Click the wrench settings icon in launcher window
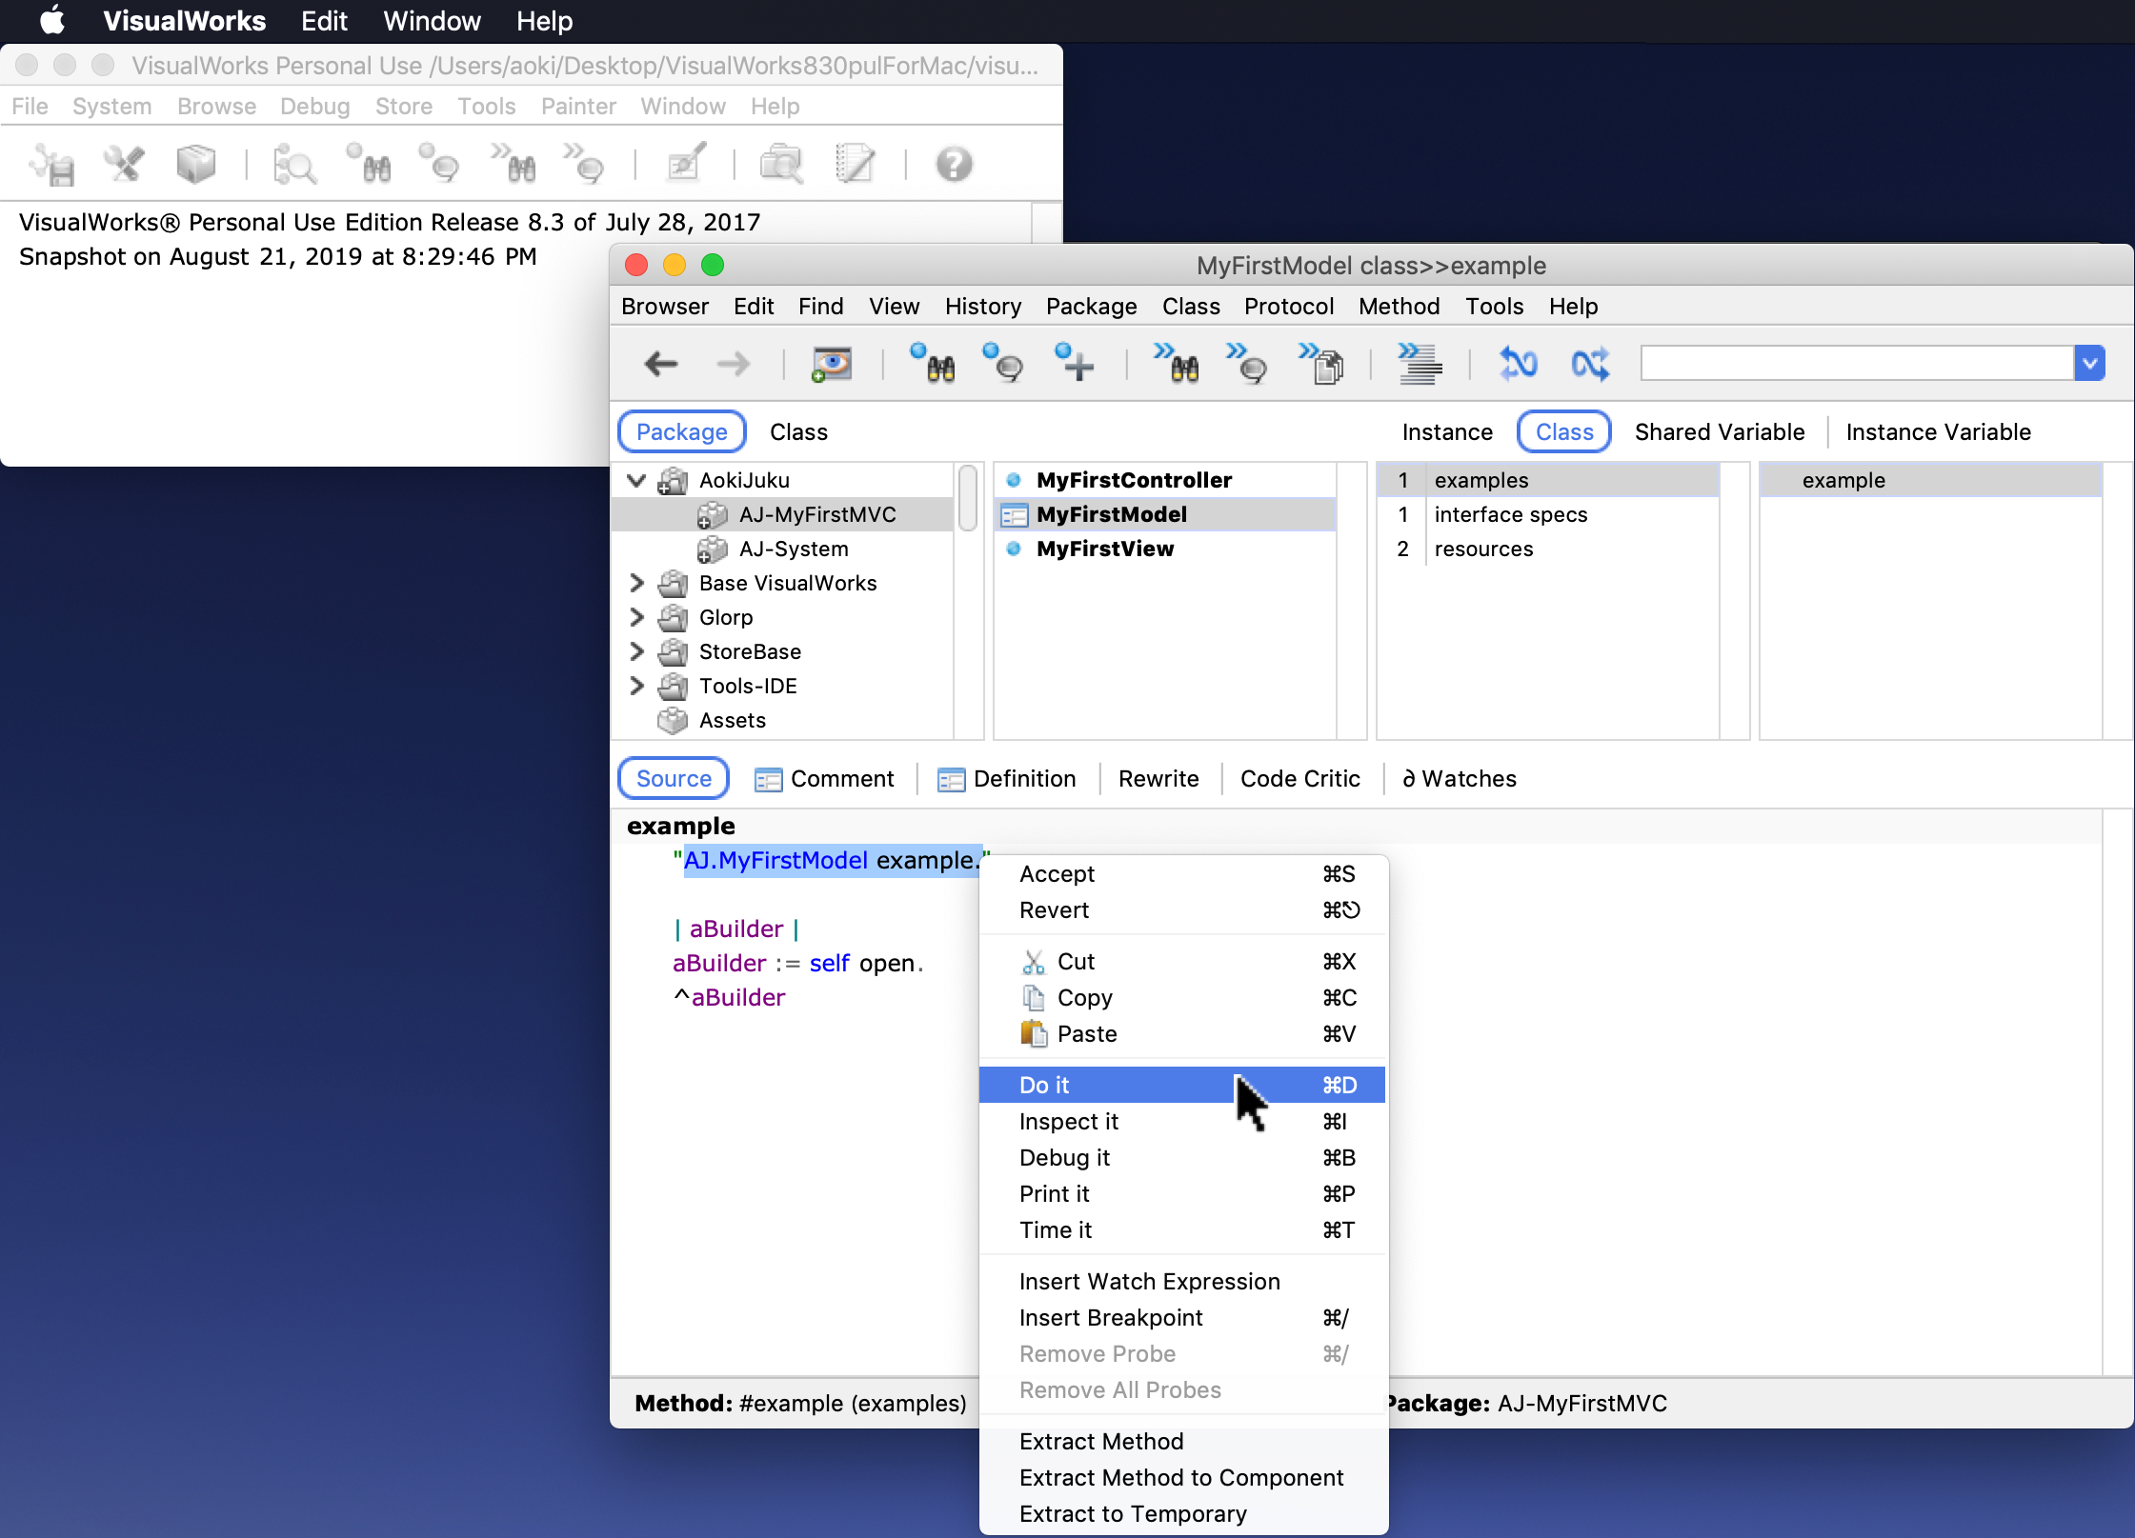The height and width of the screenshot is (1538, 2135). point(124,165)
